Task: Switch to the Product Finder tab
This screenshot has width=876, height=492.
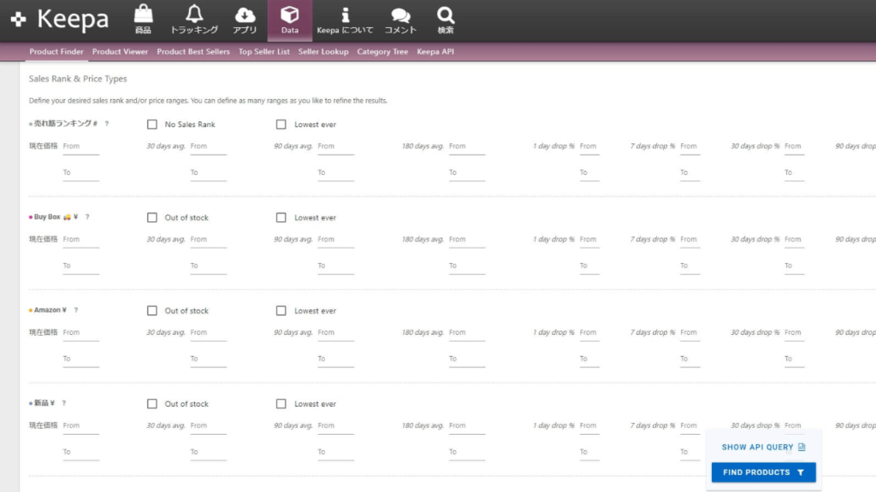Action: [56, 51]
